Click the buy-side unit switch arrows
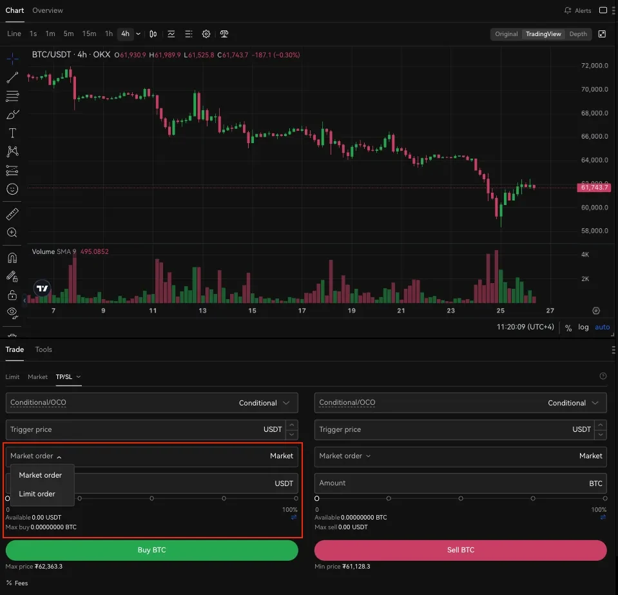Viewport: 618px width, 595px height. pyautogui.click(x=294, y=518)
